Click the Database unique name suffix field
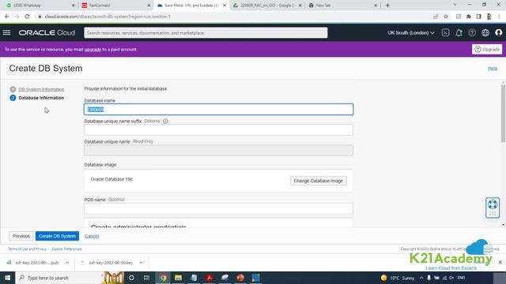This screenshot has width=506, height=284. point(218,129)
